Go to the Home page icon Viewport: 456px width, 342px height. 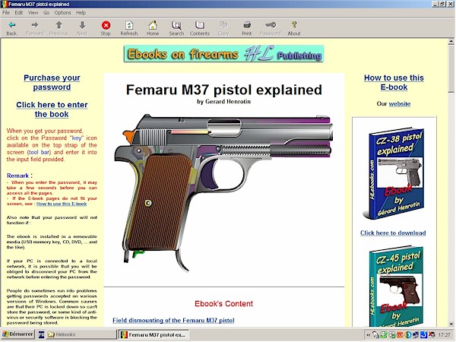[x=153, y=28]
